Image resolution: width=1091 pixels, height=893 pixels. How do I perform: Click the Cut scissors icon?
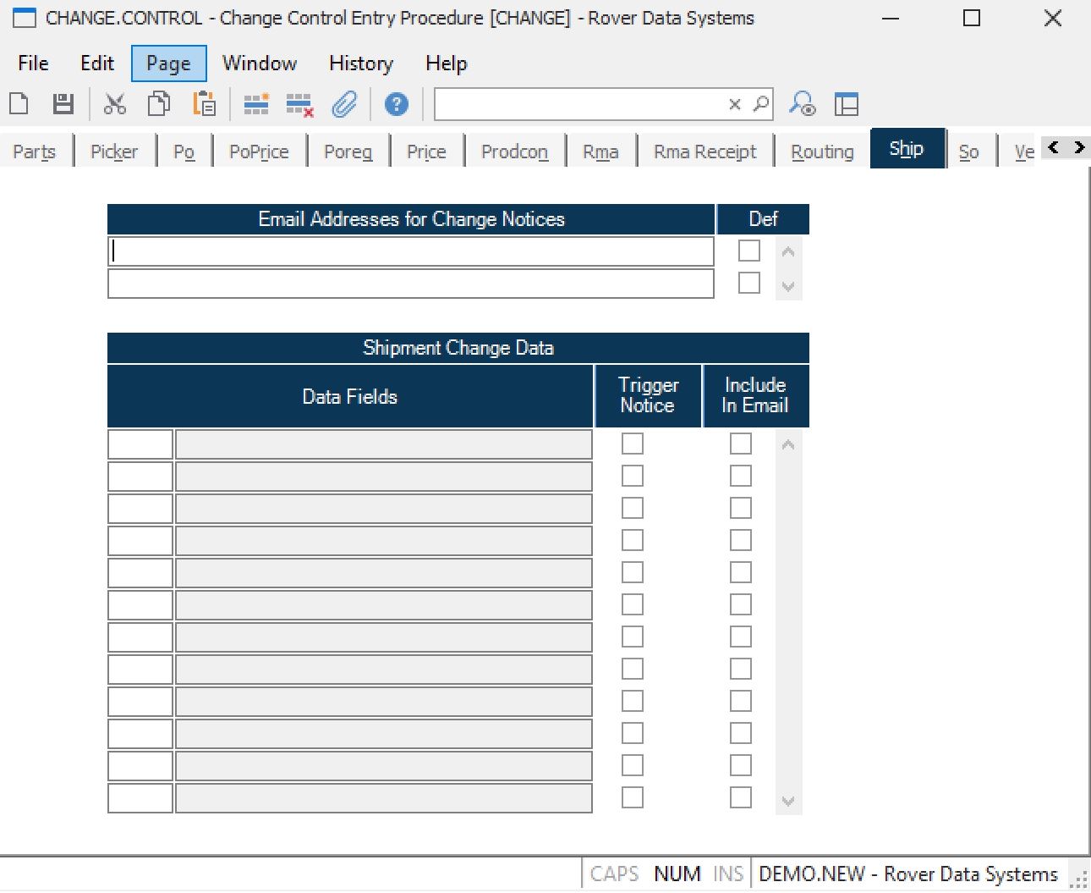point(114,104)
